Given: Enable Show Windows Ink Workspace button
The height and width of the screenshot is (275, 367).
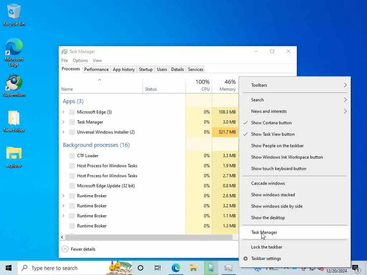Looking at the screenshot, I should (x=295, y=157).
